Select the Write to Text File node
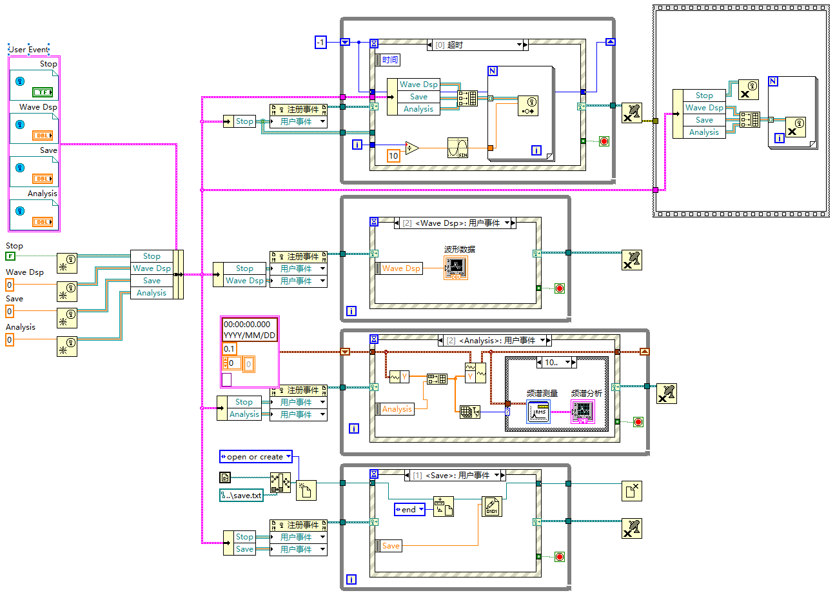This screenshot has height=593, width=835. point(492,507)
